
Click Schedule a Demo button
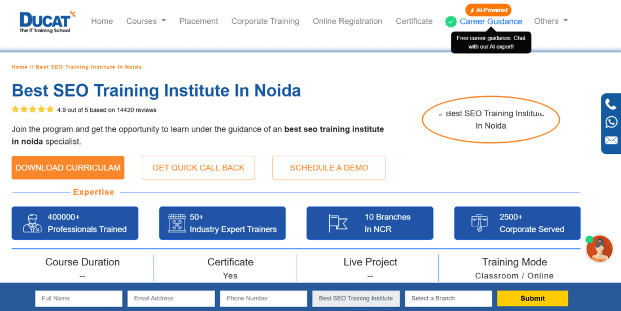pos(329,168)
